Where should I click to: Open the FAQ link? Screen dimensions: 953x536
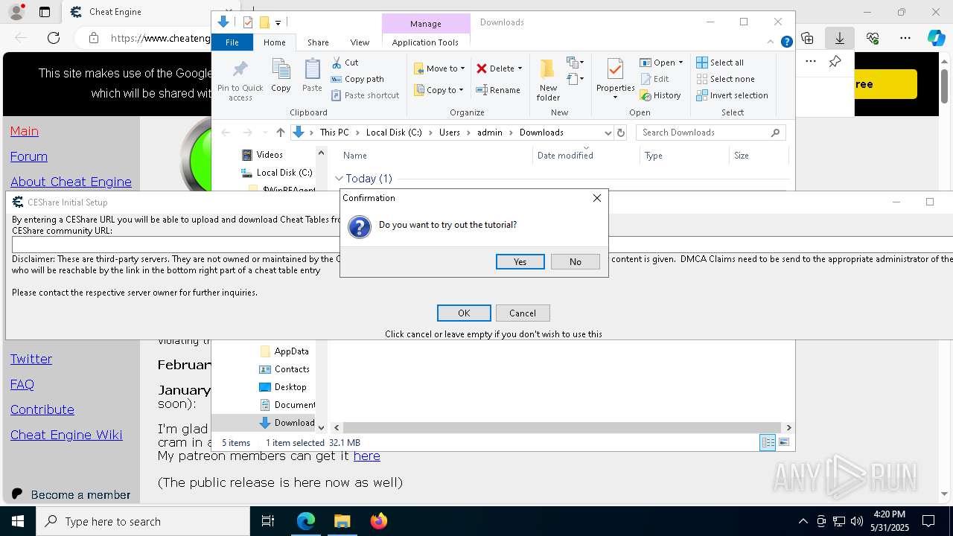[22, 384]
